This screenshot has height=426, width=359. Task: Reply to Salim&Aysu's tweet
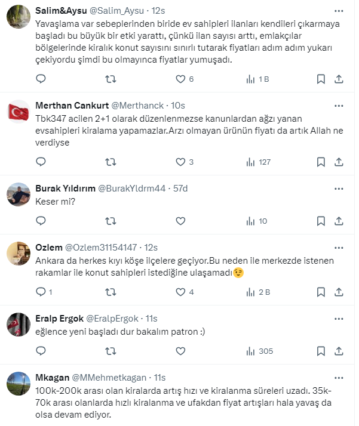41,79
